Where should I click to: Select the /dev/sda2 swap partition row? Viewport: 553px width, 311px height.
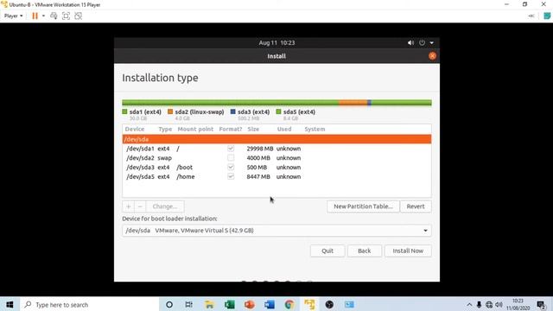[276, 157]
